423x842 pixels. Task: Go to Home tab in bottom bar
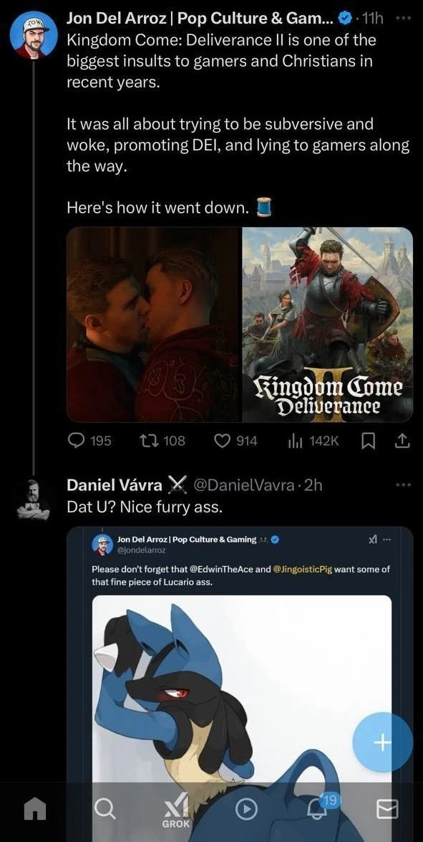[35, 808]
